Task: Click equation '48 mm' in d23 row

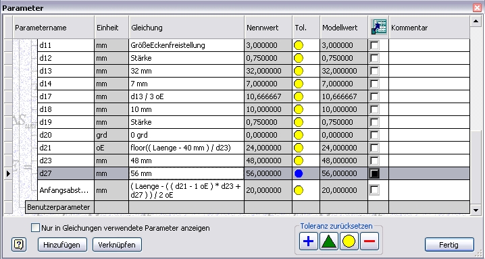Action: point(186,161)
